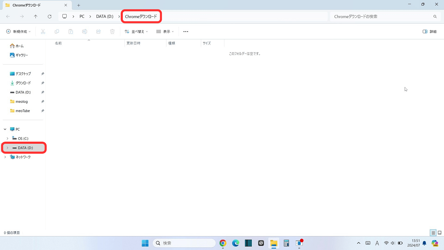Click the search magnifier icon
This screenshot has height=250, width=444.
click(435, 16)
